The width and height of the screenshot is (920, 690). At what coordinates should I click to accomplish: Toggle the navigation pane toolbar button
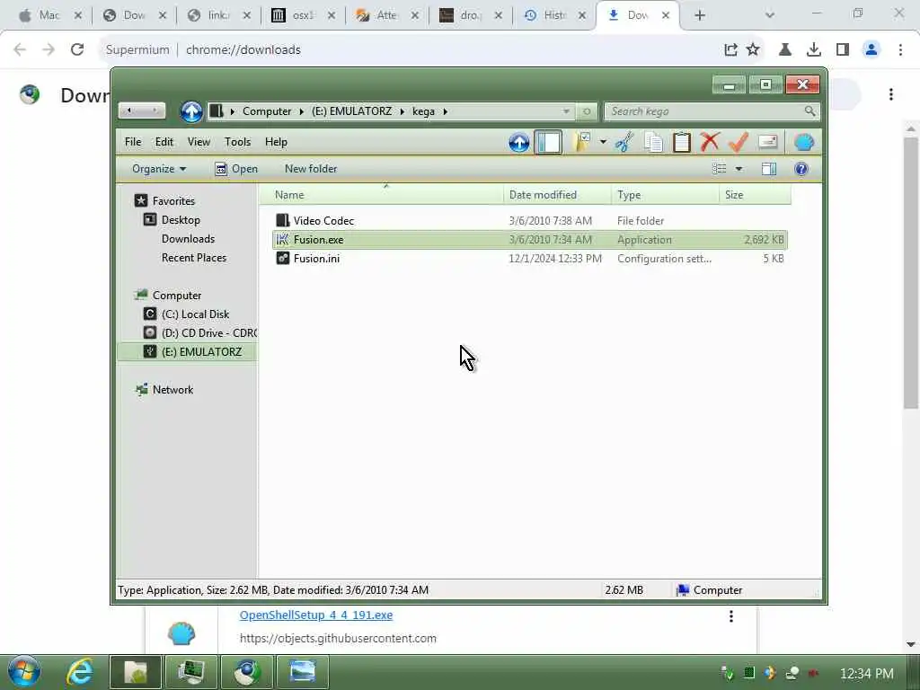point(548,142)
